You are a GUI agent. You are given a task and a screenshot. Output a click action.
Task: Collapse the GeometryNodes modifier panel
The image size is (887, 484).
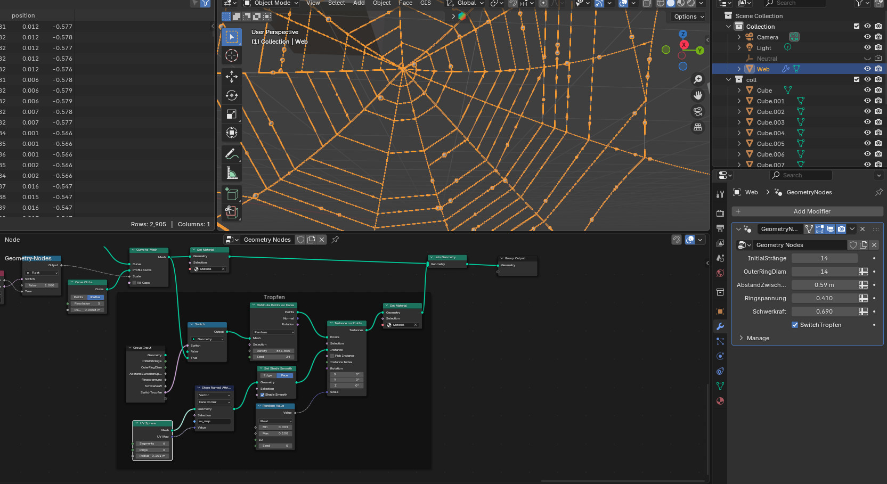click(738, 229)
